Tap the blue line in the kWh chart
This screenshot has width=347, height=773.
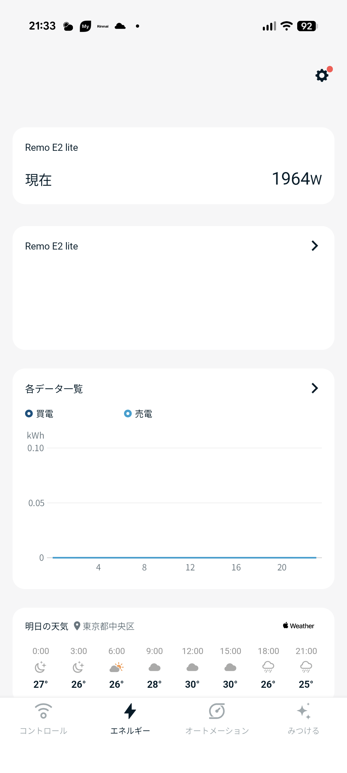(184, 558)
